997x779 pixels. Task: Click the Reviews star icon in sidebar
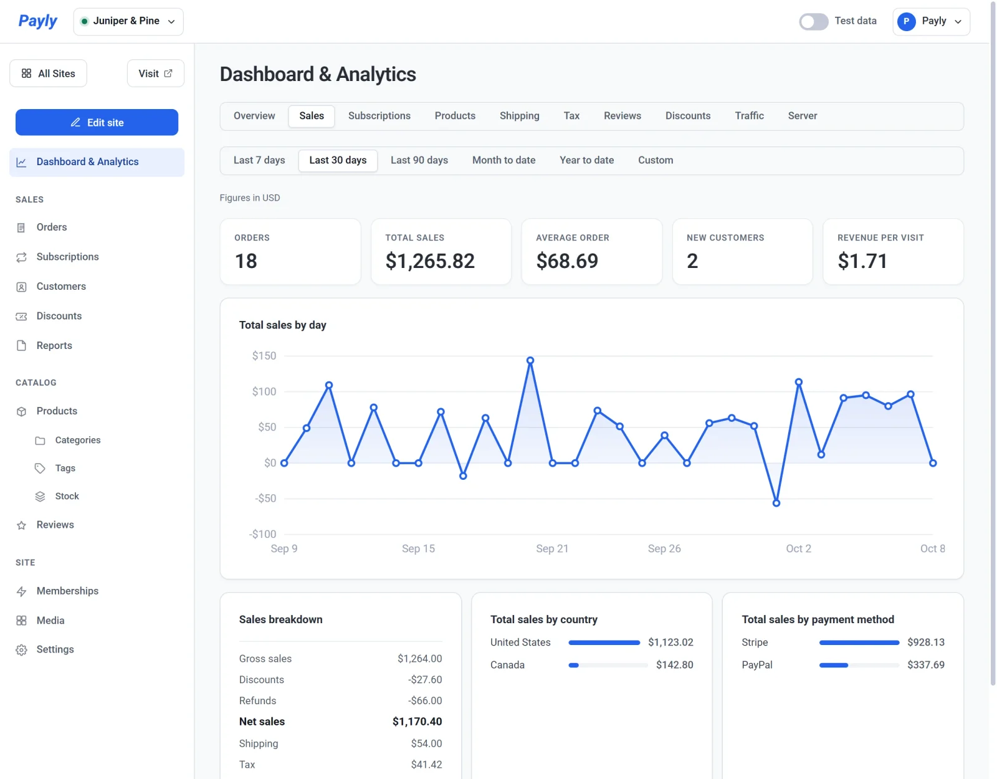coord(21,525)
